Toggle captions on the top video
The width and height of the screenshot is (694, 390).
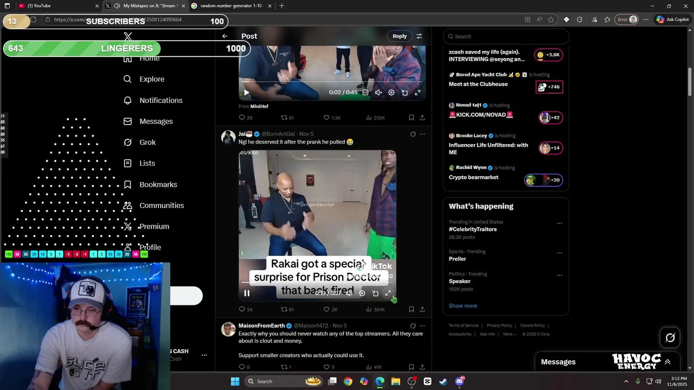pyautogui.click(x=365, y=93)
